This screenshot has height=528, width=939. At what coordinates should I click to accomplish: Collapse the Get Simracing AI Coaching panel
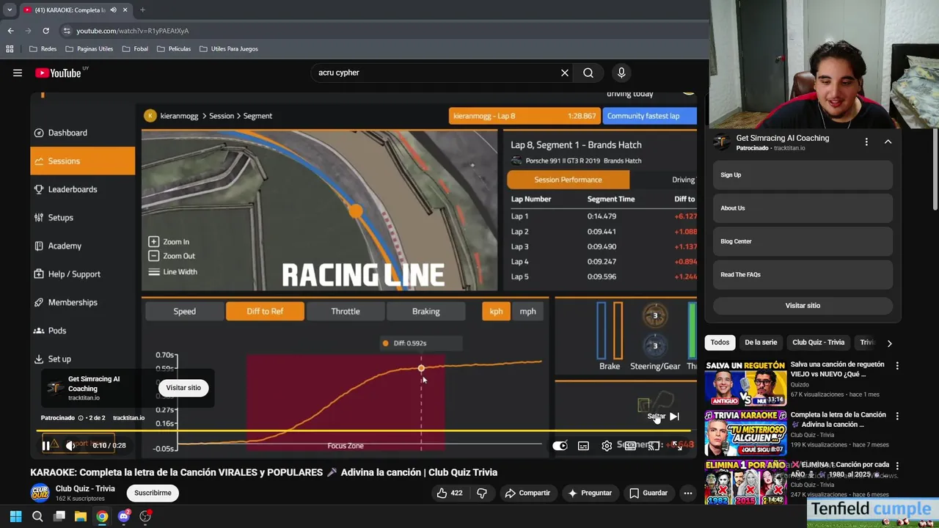pyautogui.click(x=888, y=142)
